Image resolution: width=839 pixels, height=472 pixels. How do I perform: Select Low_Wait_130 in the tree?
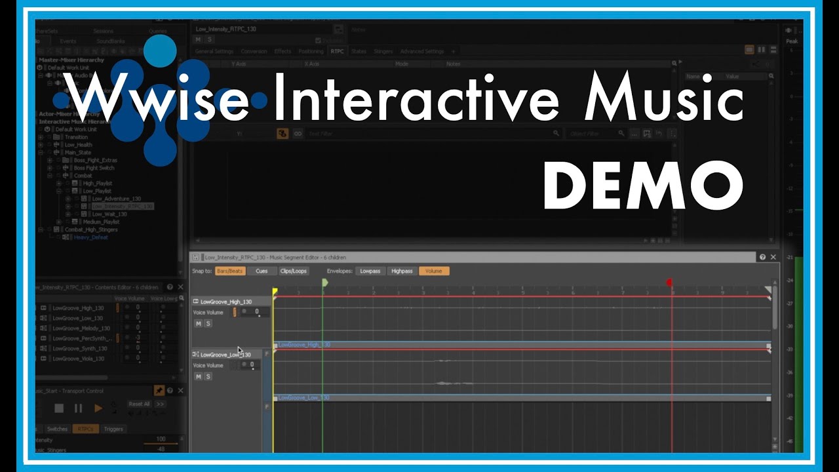pyautogui.click(x=109, y=214)
